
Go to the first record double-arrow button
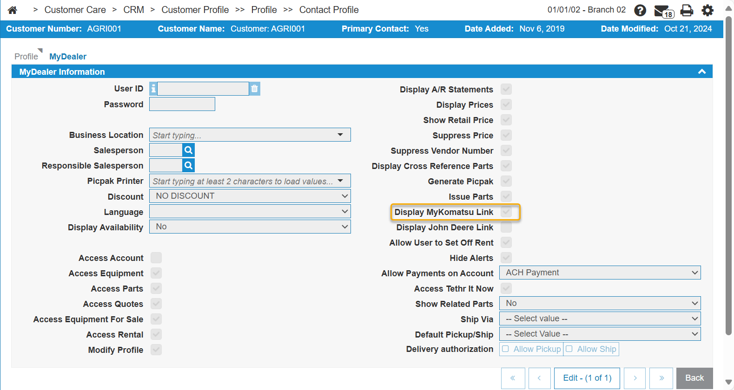pyautogui.click(x=513, y=378)
